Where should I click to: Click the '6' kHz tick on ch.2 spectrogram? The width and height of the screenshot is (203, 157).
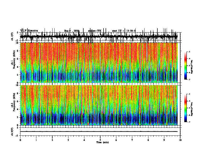(x=18, y=101)
